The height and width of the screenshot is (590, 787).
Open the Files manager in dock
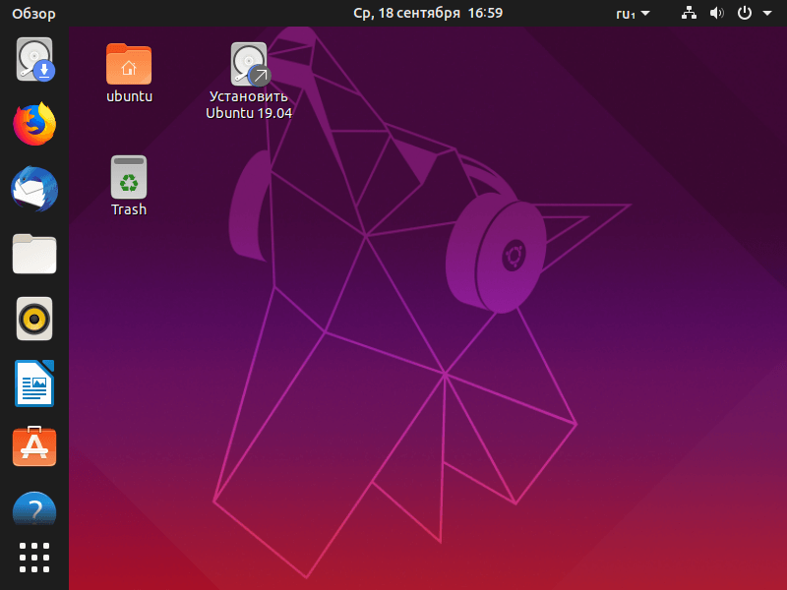(x=34, y=254)
